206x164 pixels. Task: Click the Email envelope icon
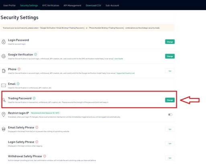coord(4,85)
